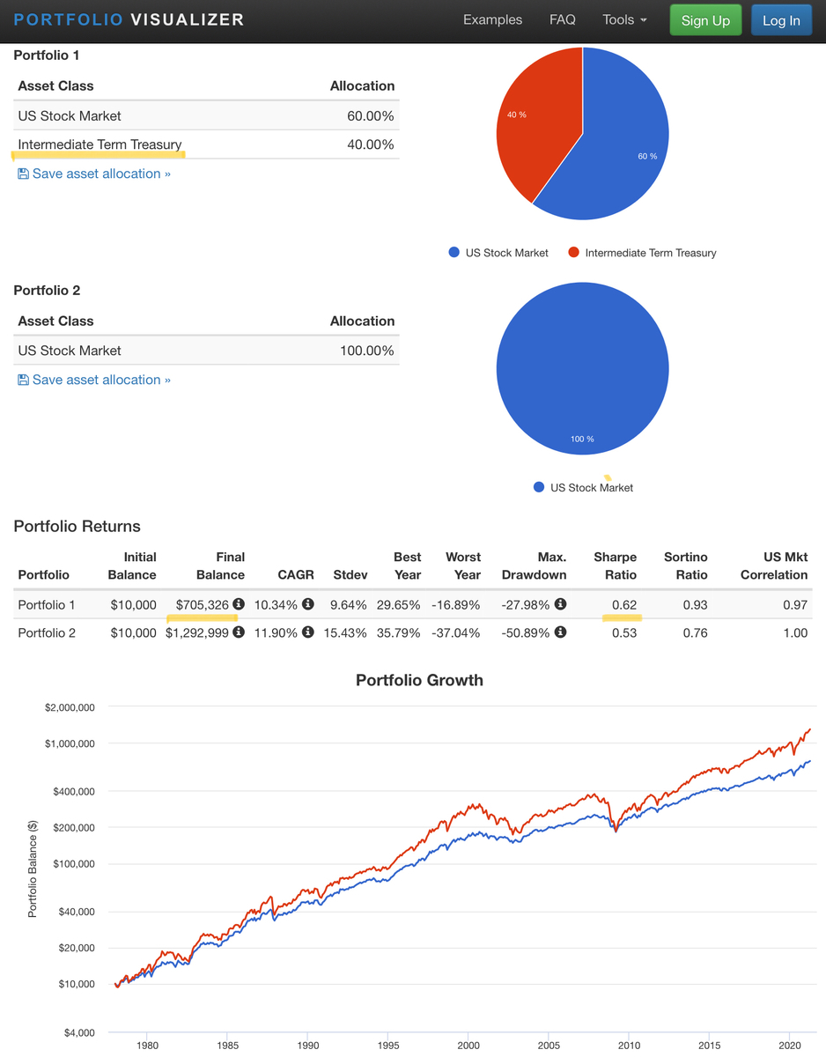Open the Examples menu item
This screenshot has width=826, height=1057.
(x=492, y=19)
